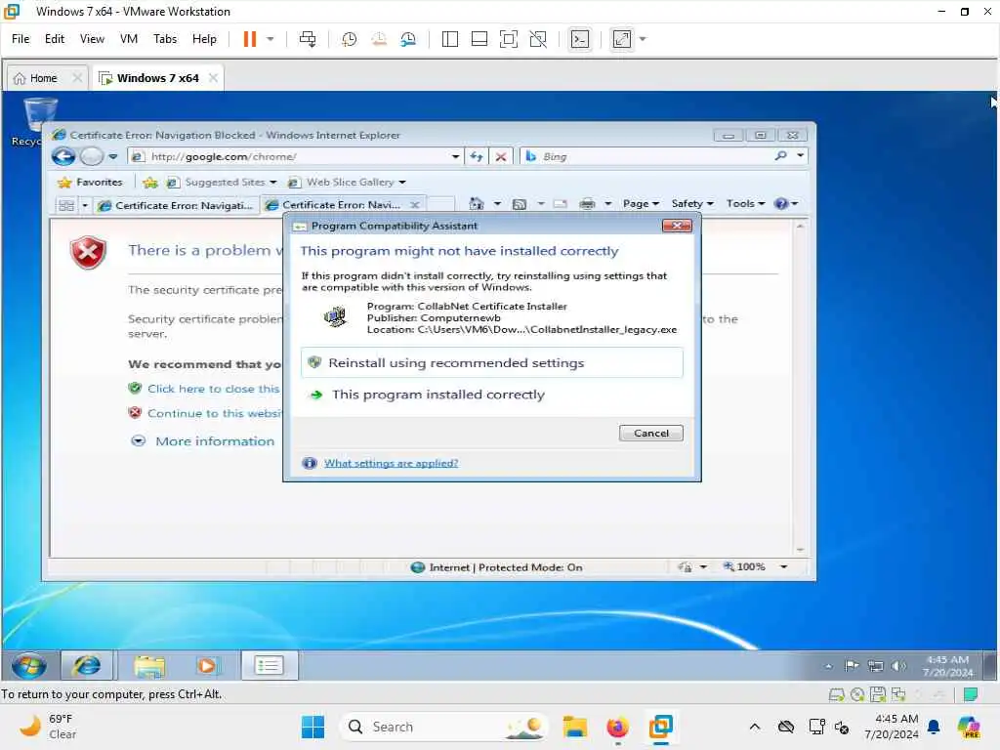
Task: Choose This program installed correctly
Action: click(x=491, y=395)
